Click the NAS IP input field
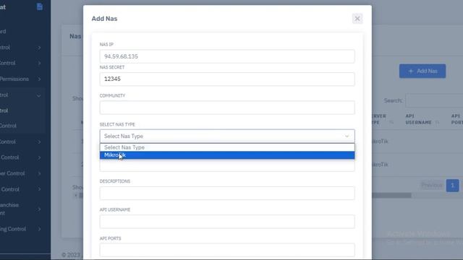Image resolution: width=463 pixels, height=260 pixels. [x=227, y=56]
